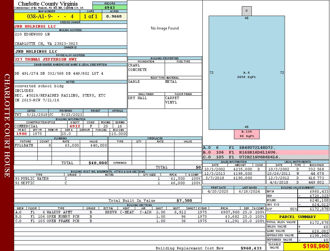Select the No Image Found photo placeholder
Viewport: 330px width, 251px height.
(165, 28)
